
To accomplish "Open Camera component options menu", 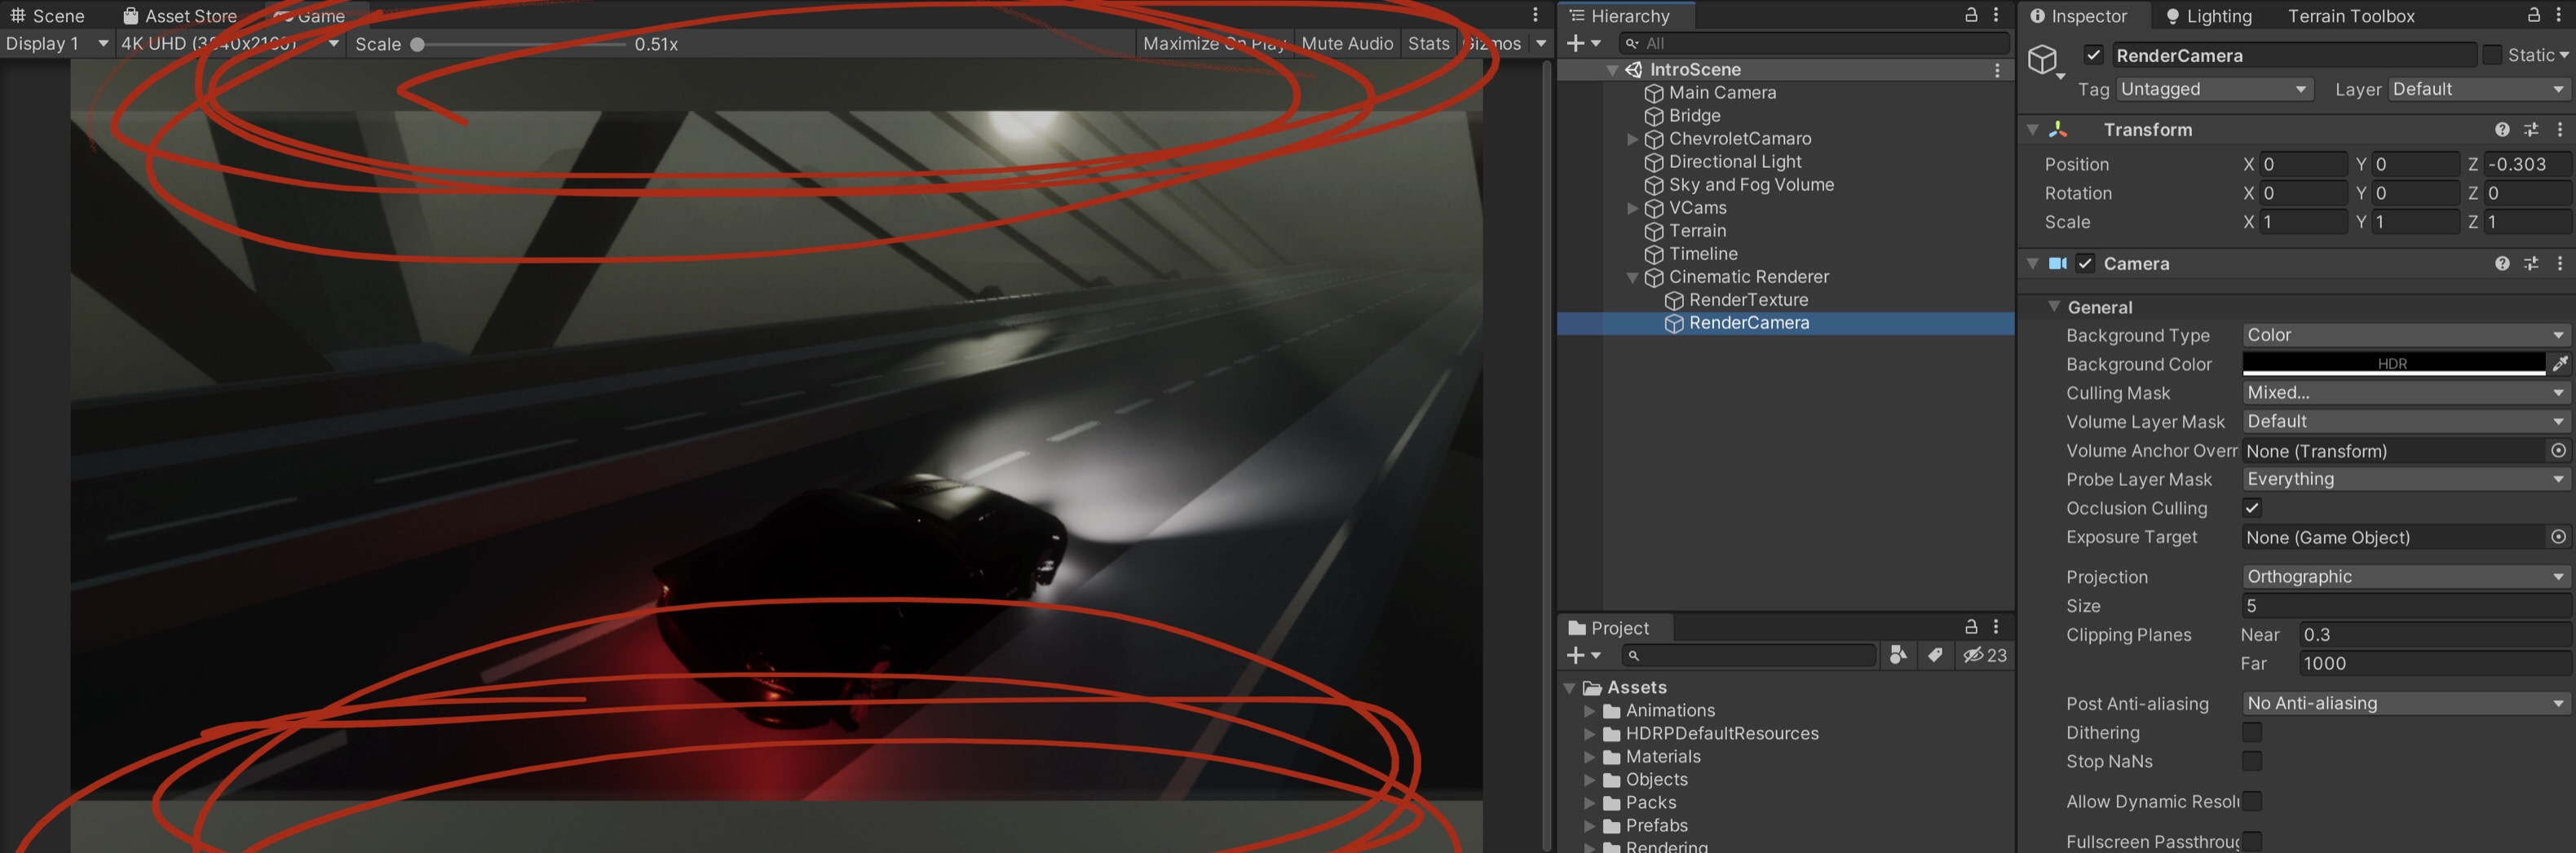I will pos(2560,264).
